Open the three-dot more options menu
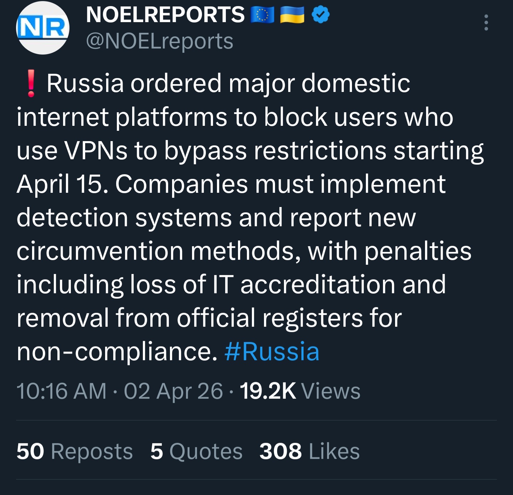Image resolution: width=513 pixels, height=495 pixels. pyautogui.click(x=486, y=23)
